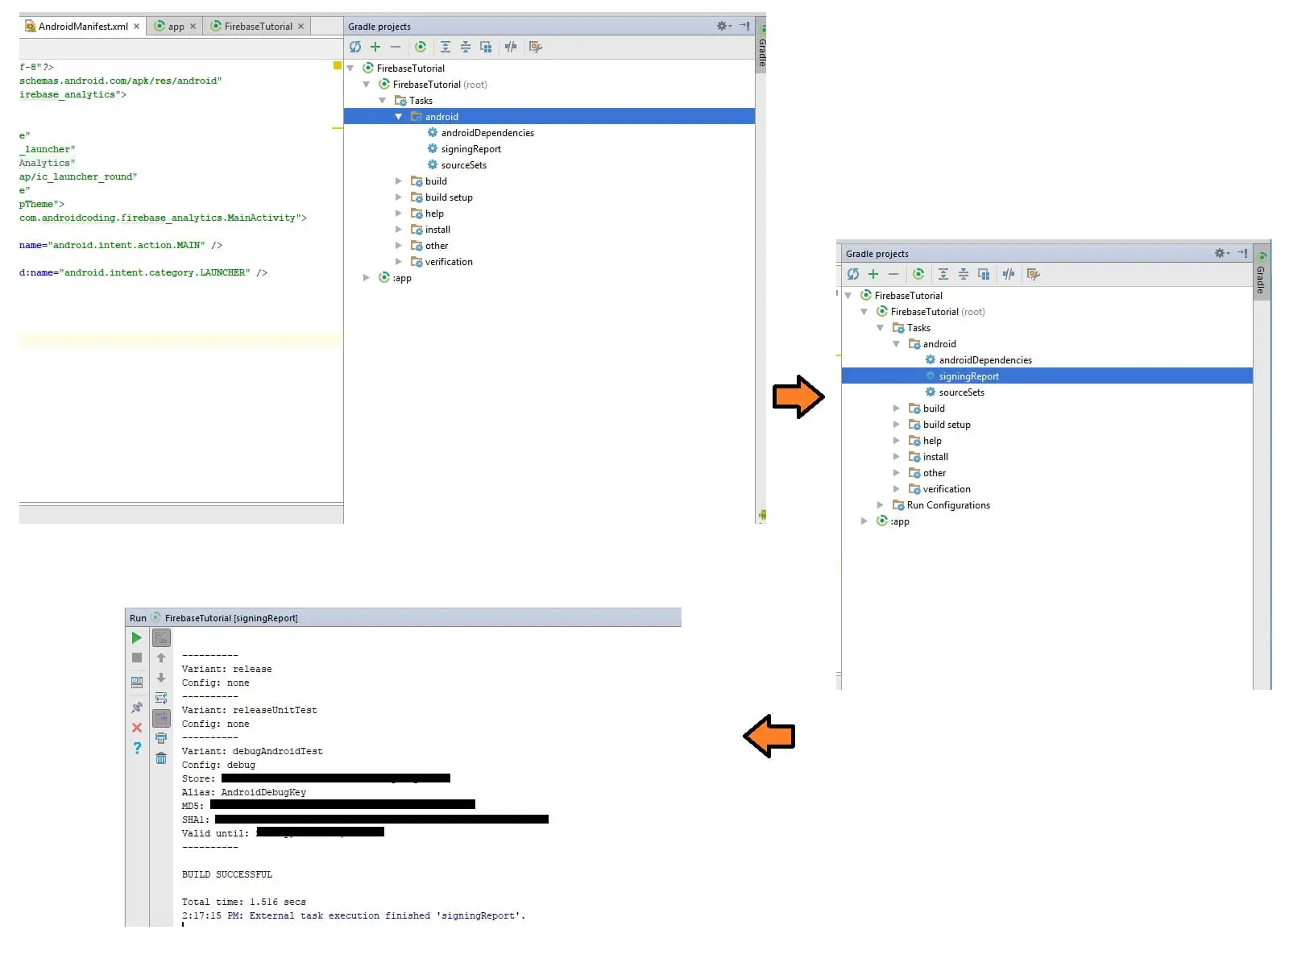Expand build setup folder in left tree
The width and height of the screenshot is (1289, 967).
click(398, 197)
